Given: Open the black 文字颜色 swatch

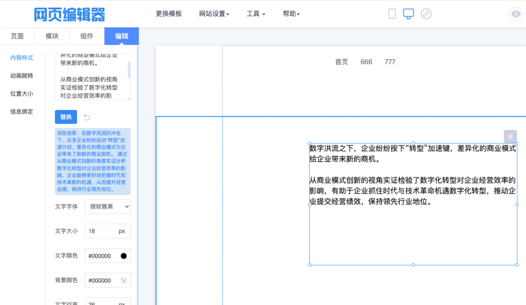Looking at the screenshot, I should pyautogui.click(x=124, y=256).
